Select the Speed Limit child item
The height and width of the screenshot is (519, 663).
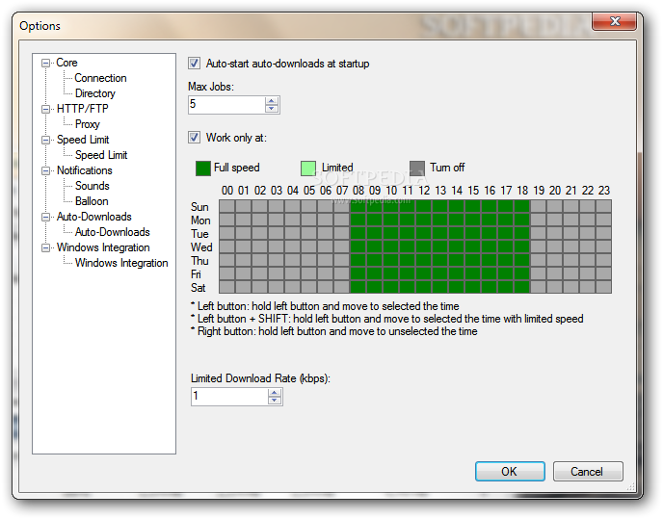click(101, 155)
